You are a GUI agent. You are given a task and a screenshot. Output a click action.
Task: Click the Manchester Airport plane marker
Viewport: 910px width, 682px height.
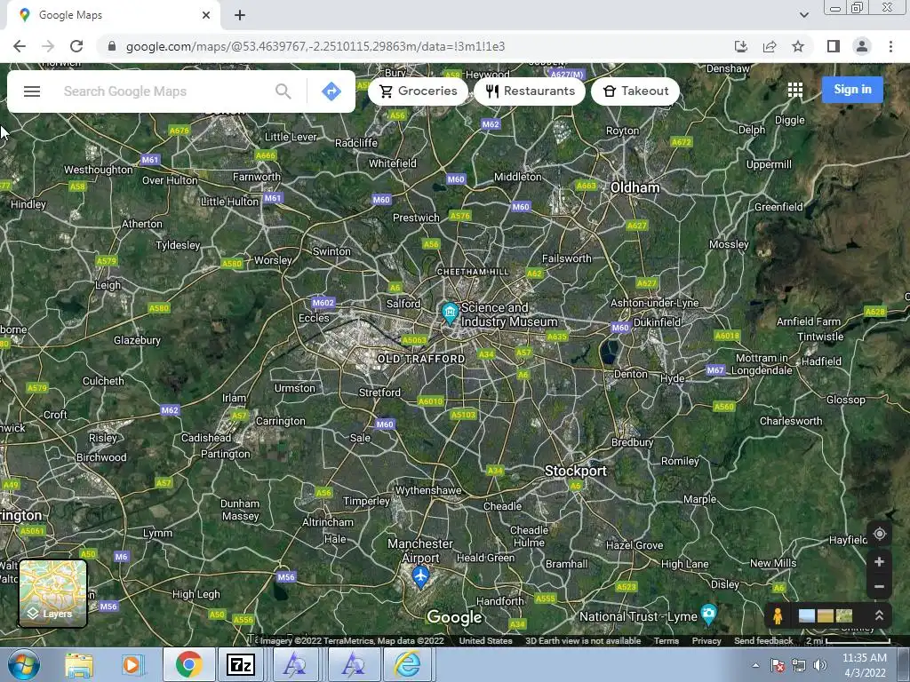point(420,577)
